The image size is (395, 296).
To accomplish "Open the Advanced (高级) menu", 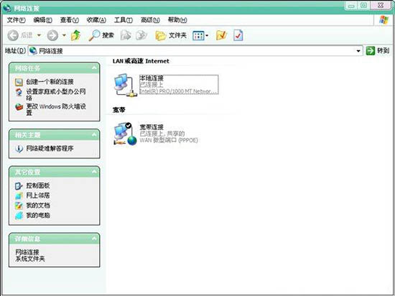I will click(150, 20).
